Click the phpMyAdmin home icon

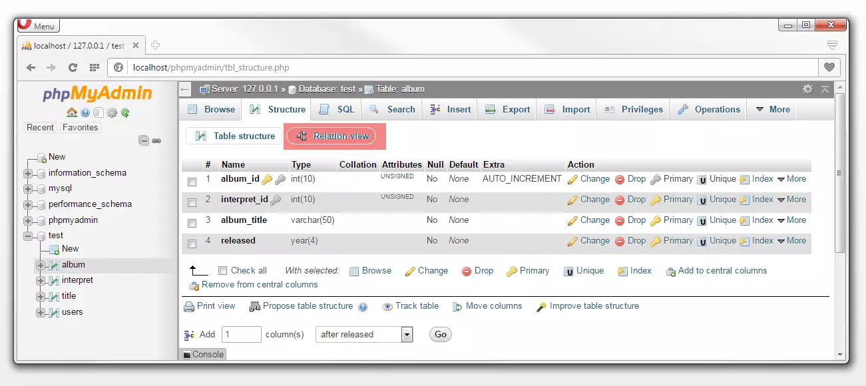pos(72,112)
